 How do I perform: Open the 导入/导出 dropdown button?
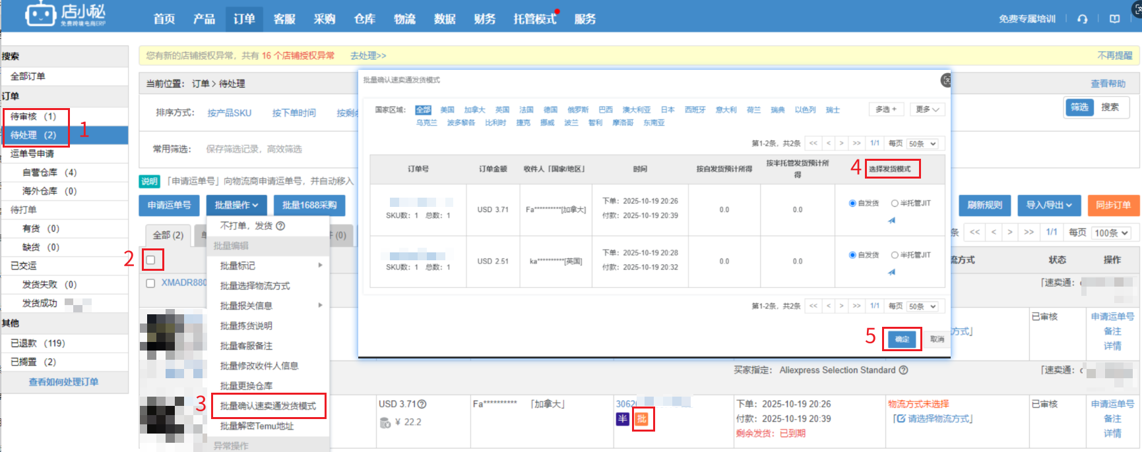(1048, 206)
